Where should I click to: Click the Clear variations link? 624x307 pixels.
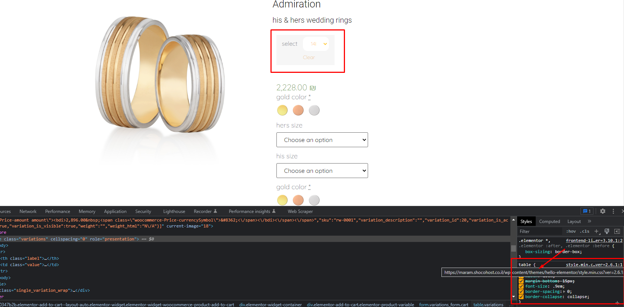[309, 57]
